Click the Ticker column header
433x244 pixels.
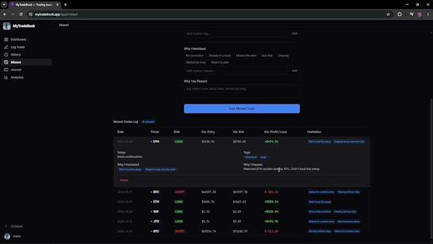pos(155,132)
